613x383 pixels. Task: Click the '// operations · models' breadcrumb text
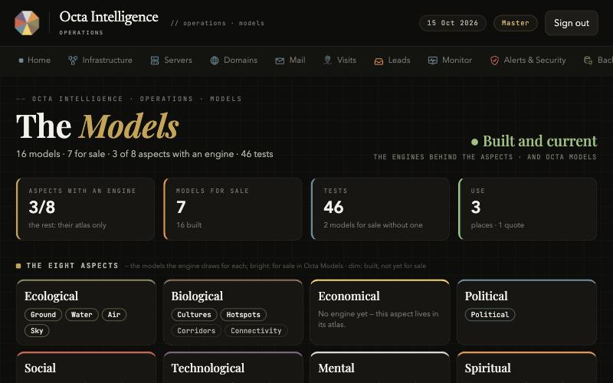218,24
